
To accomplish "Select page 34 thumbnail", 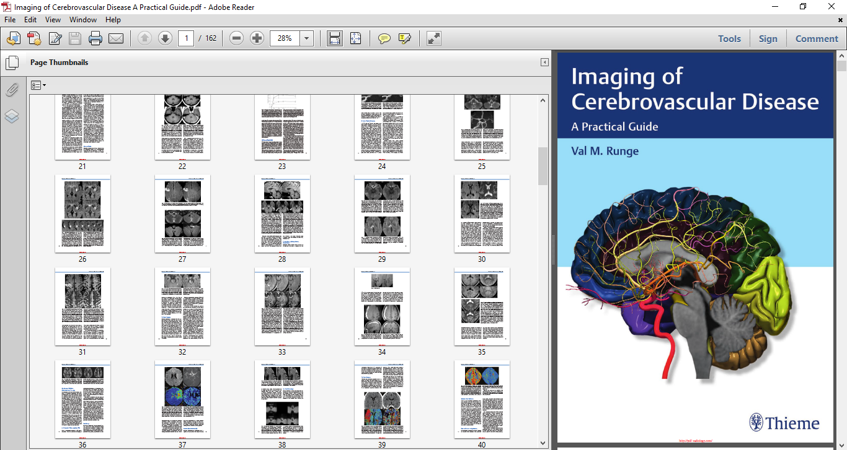I will click(x=382, y=306).
